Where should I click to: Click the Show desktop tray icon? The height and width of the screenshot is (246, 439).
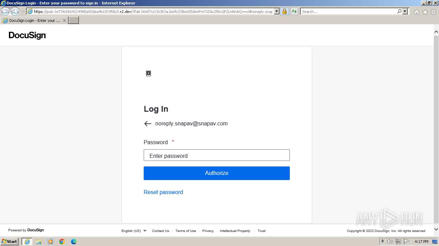pyautogui.click(x=435, y=242)
